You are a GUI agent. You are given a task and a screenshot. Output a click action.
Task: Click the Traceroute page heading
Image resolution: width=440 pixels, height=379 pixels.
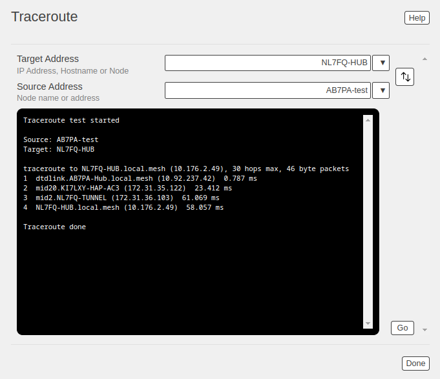pyautogui.click(x=45, y=17)
